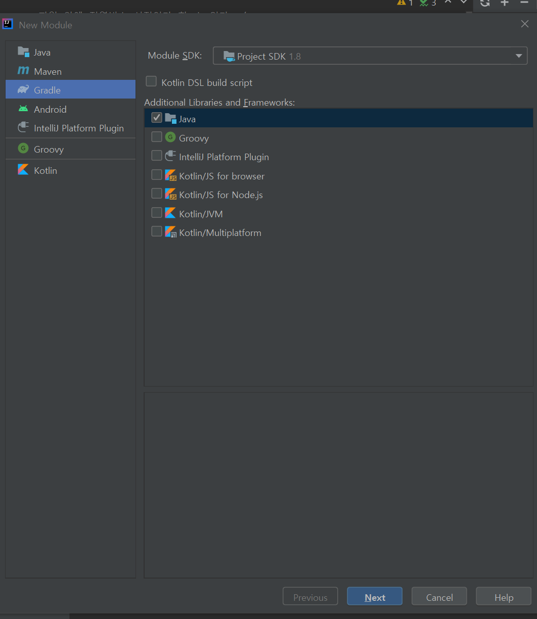This screenshot has width=537, height=619.
Task: Close the New Module dialog
Action: pyautogui.click(x=525, y=24)
